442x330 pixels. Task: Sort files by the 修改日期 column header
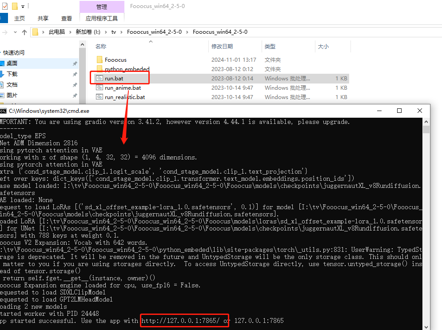[x=222, y=46]
